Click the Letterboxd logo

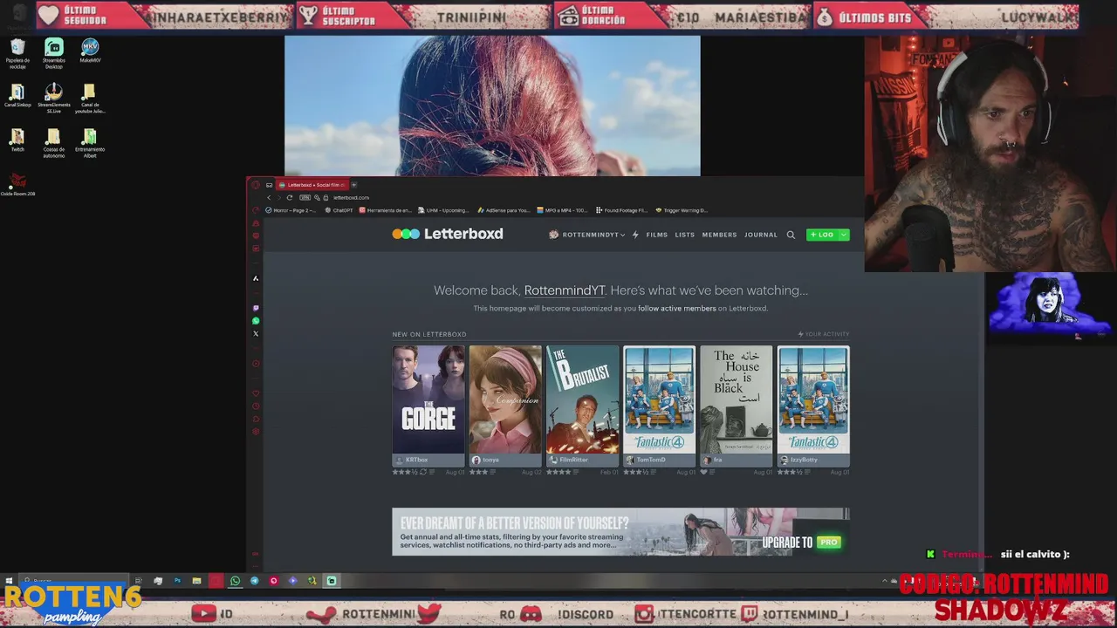point(448,234)
